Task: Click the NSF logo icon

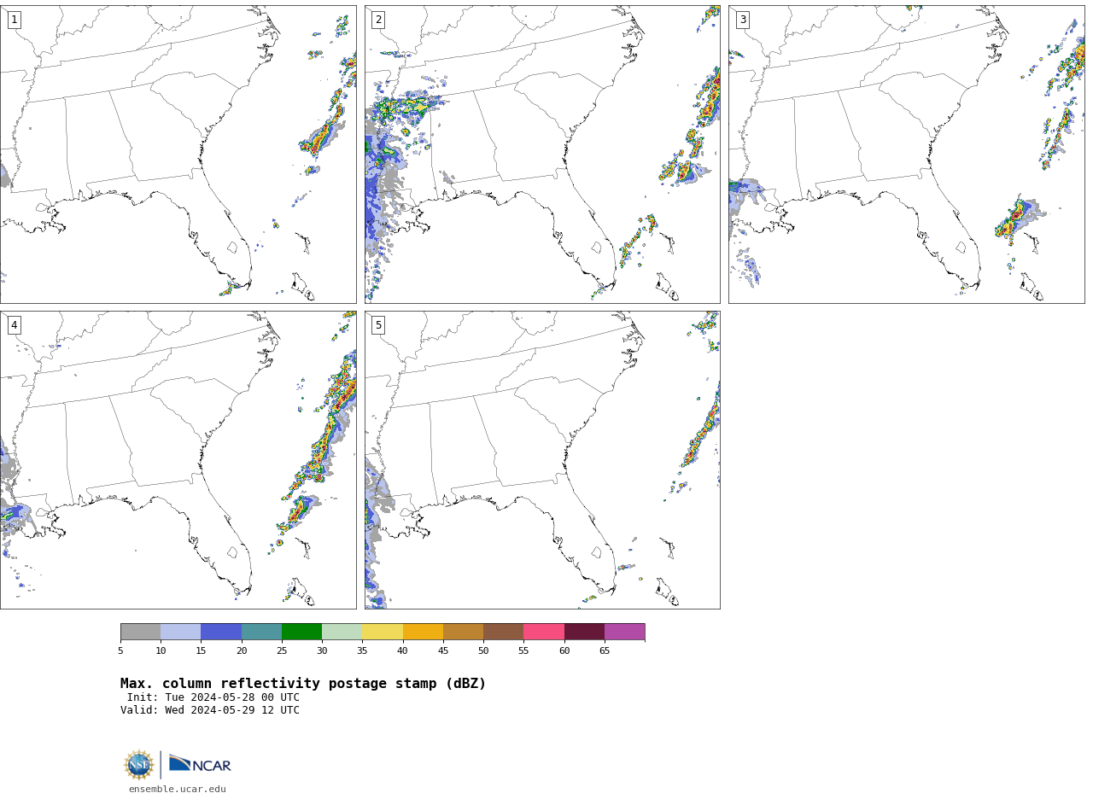Action: (x=139, y=765)
